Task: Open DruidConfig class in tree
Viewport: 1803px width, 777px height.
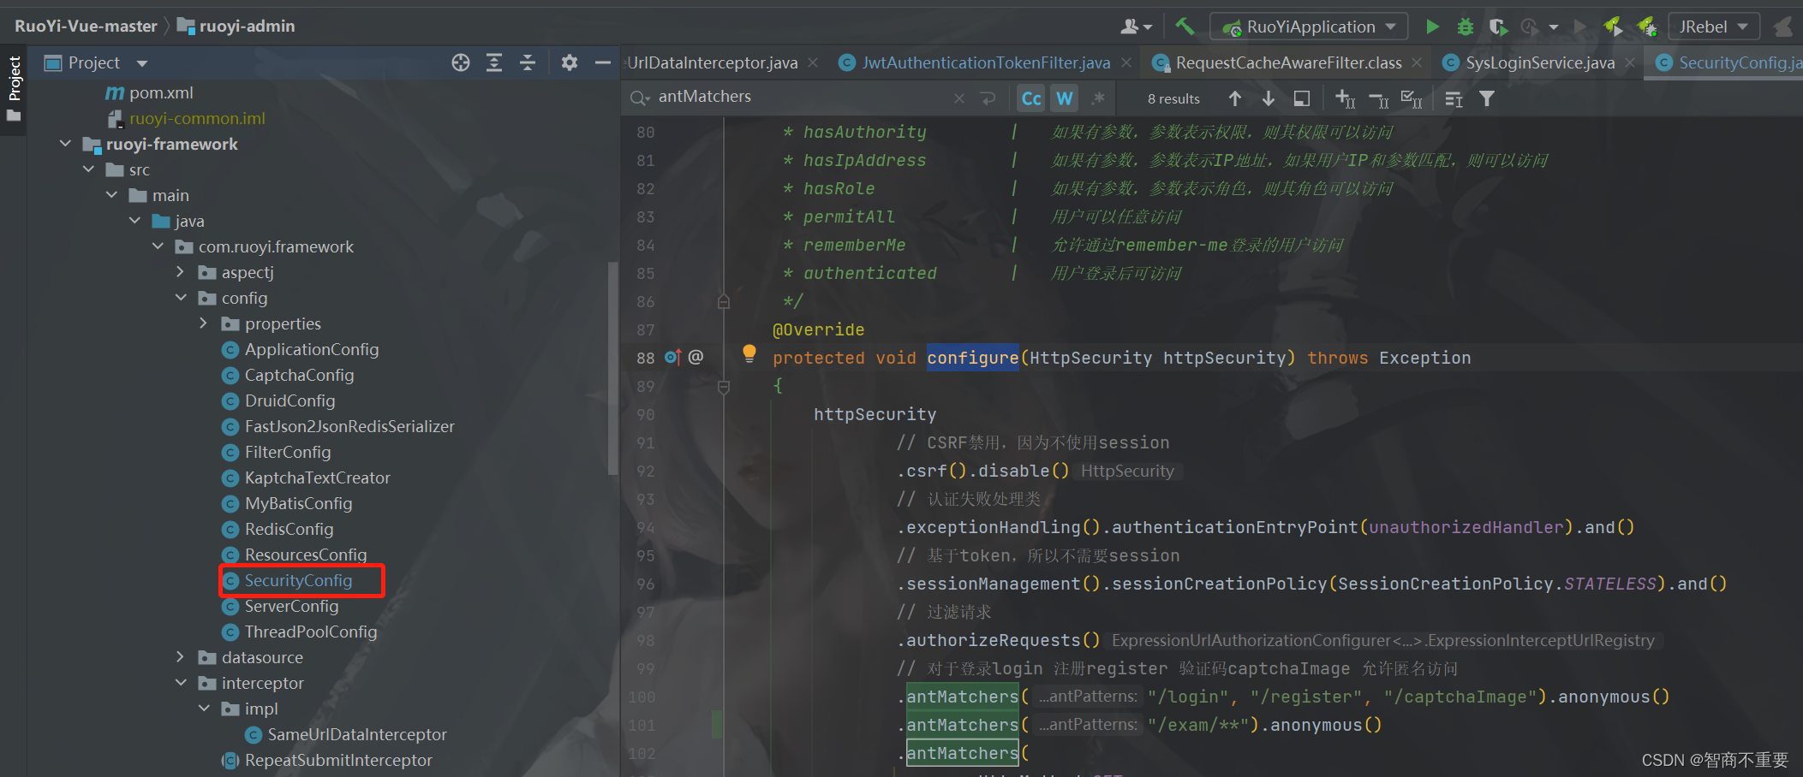Action: 290,400
